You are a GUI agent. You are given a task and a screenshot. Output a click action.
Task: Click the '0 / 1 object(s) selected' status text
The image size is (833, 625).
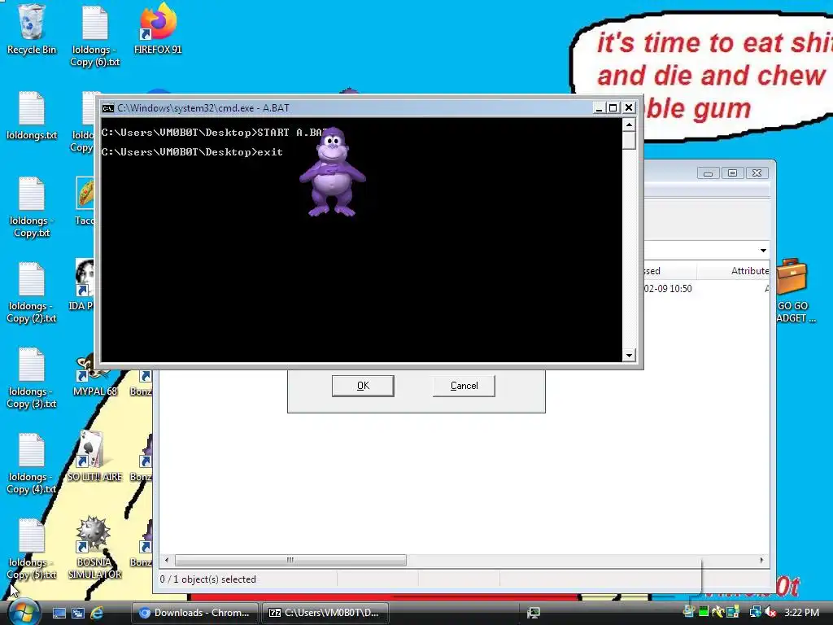click(207, 579)
